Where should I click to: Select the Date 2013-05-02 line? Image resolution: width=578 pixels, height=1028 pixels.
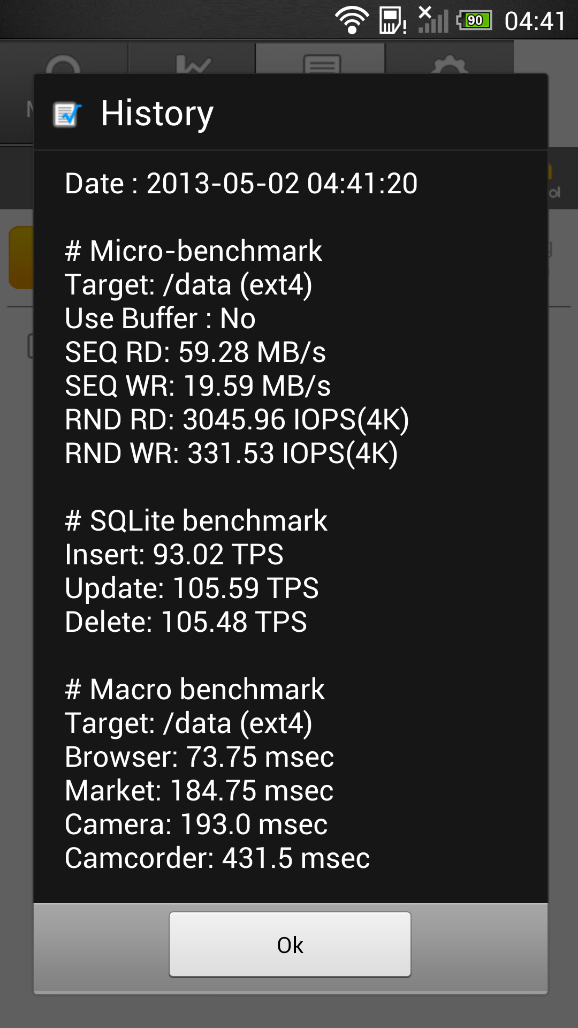click(241, 184)
